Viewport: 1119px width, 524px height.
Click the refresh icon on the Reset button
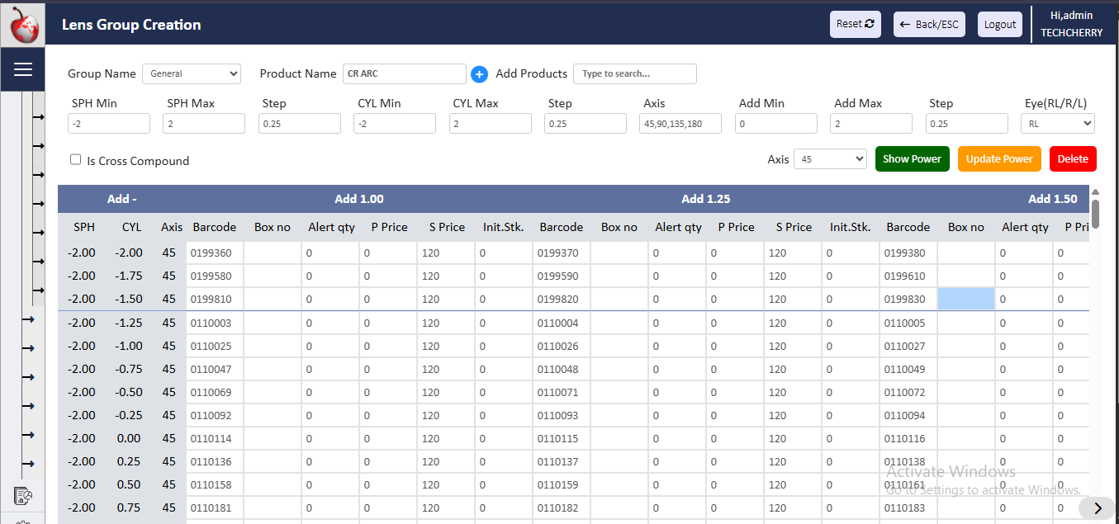point(869,24)
